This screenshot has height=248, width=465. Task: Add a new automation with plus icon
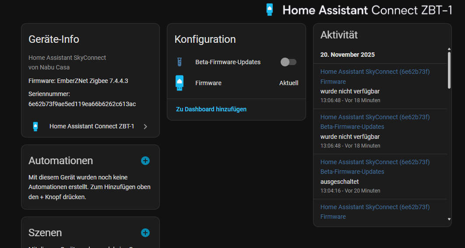pyautogui.click(x=145, y=161)
